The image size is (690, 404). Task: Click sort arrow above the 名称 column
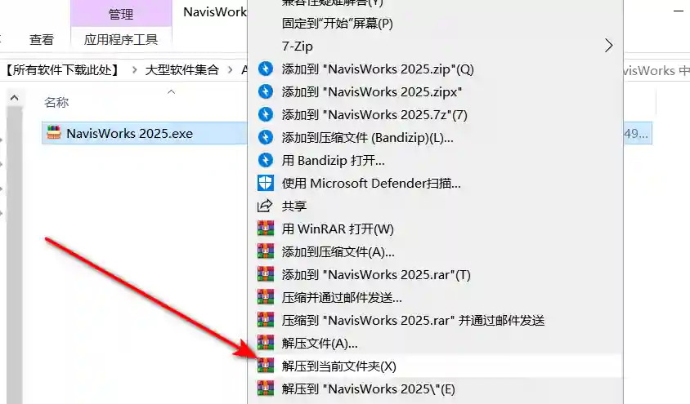pyautogui.click(x=172, y=91)
